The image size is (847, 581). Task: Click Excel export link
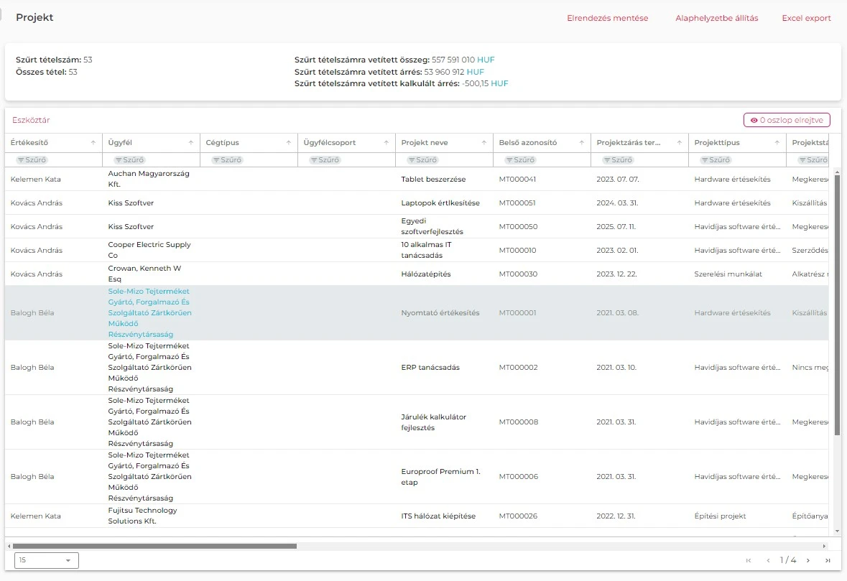(806, 18)
